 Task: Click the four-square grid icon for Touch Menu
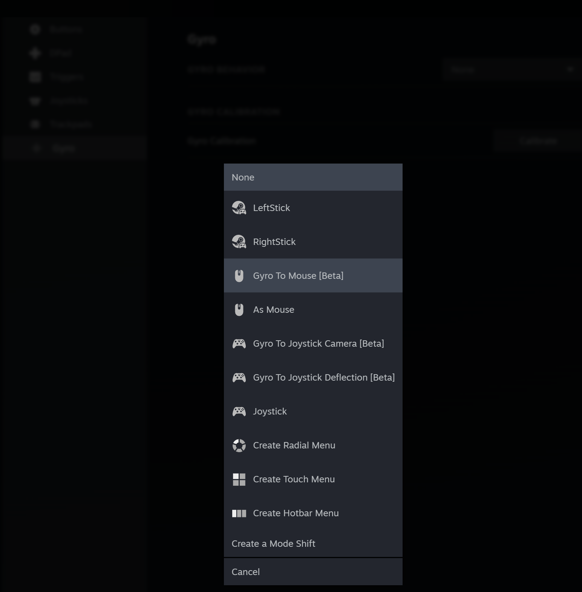pyautogui.click(x=239, y=479)
